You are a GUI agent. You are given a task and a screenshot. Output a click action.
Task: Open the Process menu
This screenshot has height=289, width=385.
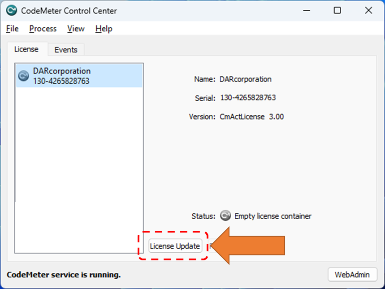43,29
